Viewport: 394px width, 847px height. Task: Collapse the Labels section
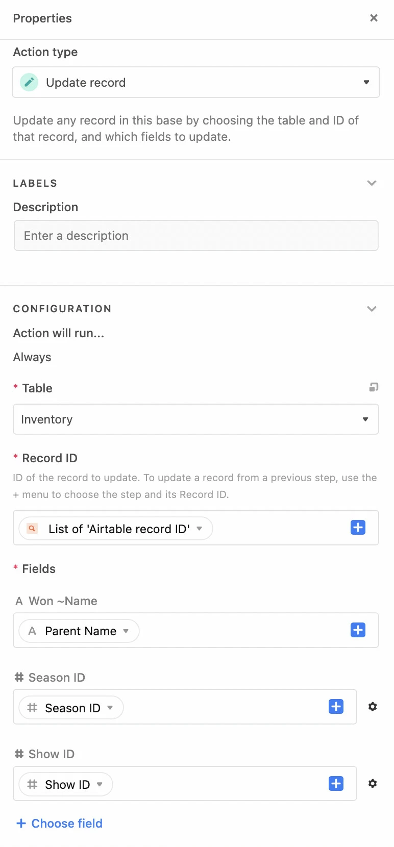click(372, 183)
